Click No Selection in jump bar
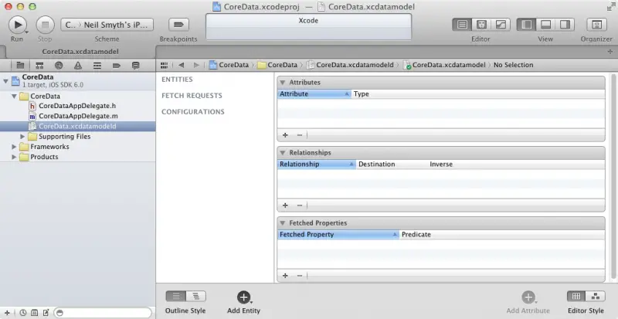The image size is (618, 319). (513, 65)
